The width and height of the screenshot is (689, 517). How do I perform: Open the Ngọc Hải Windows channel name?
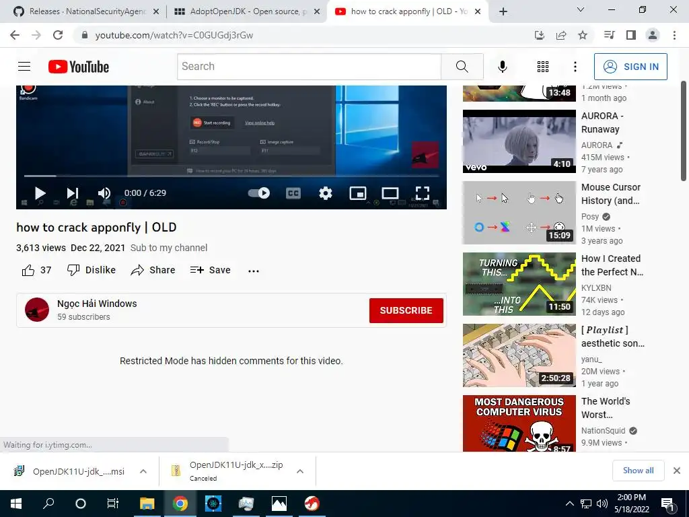pyautogui.click(x=97, y=304)
